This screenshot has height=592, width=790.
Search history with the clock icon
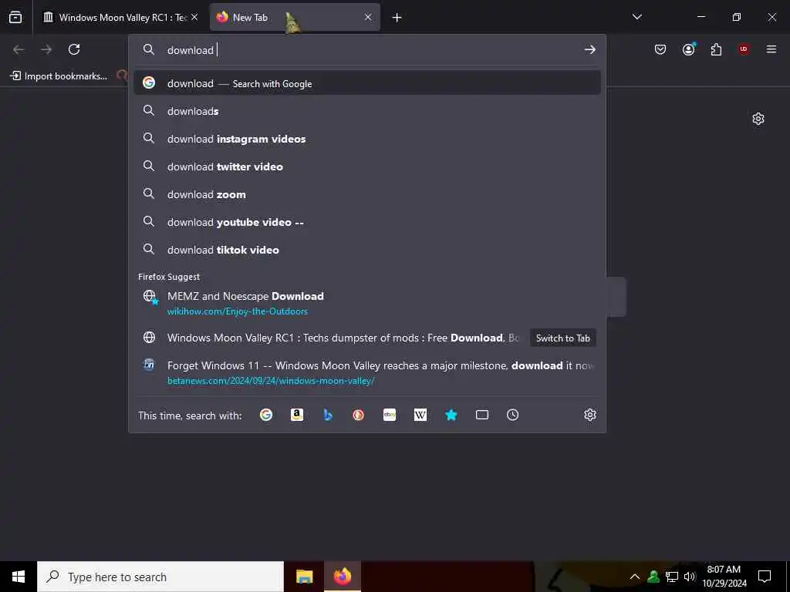(x=512, y=415)
